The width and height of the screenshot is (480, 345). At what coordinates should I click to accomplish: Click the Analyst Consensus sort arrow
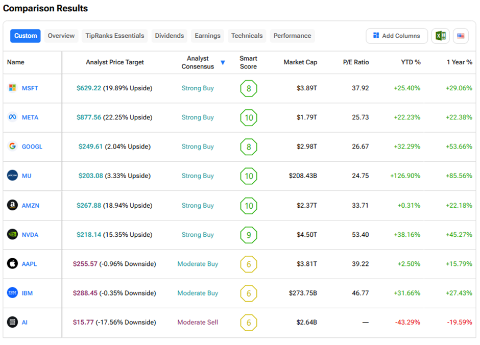(x=223, y=63)
